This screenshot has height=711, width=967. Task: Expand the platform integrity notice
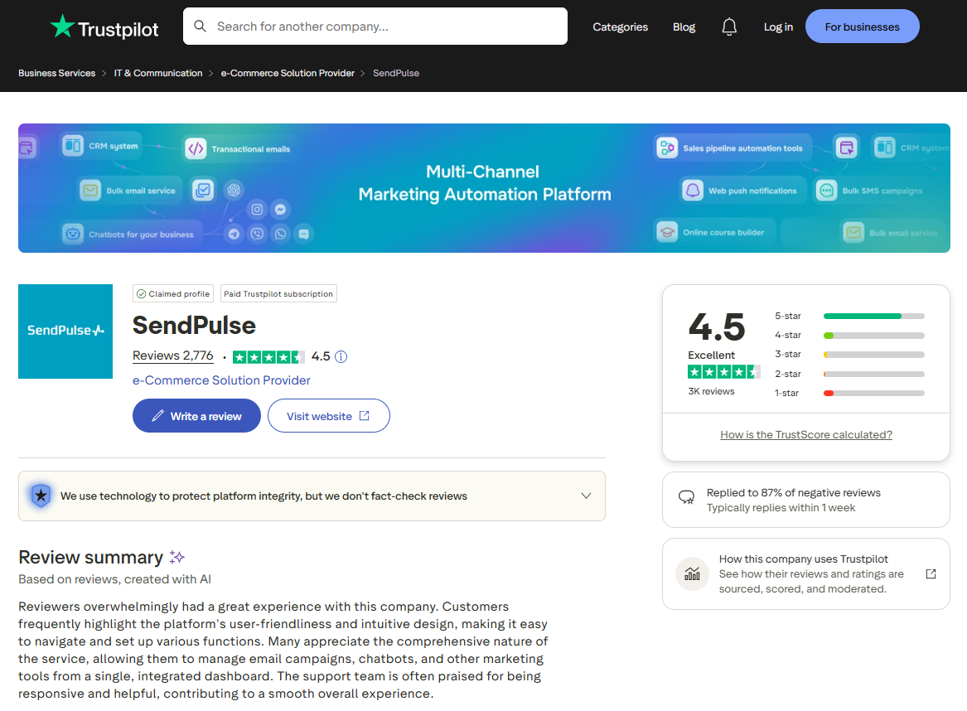(586, 496)
